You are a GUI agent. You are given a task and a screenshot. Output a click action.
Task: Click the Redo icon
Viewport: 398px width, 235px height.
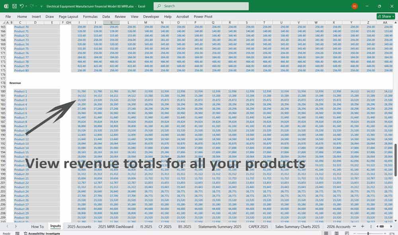(32, 6)
